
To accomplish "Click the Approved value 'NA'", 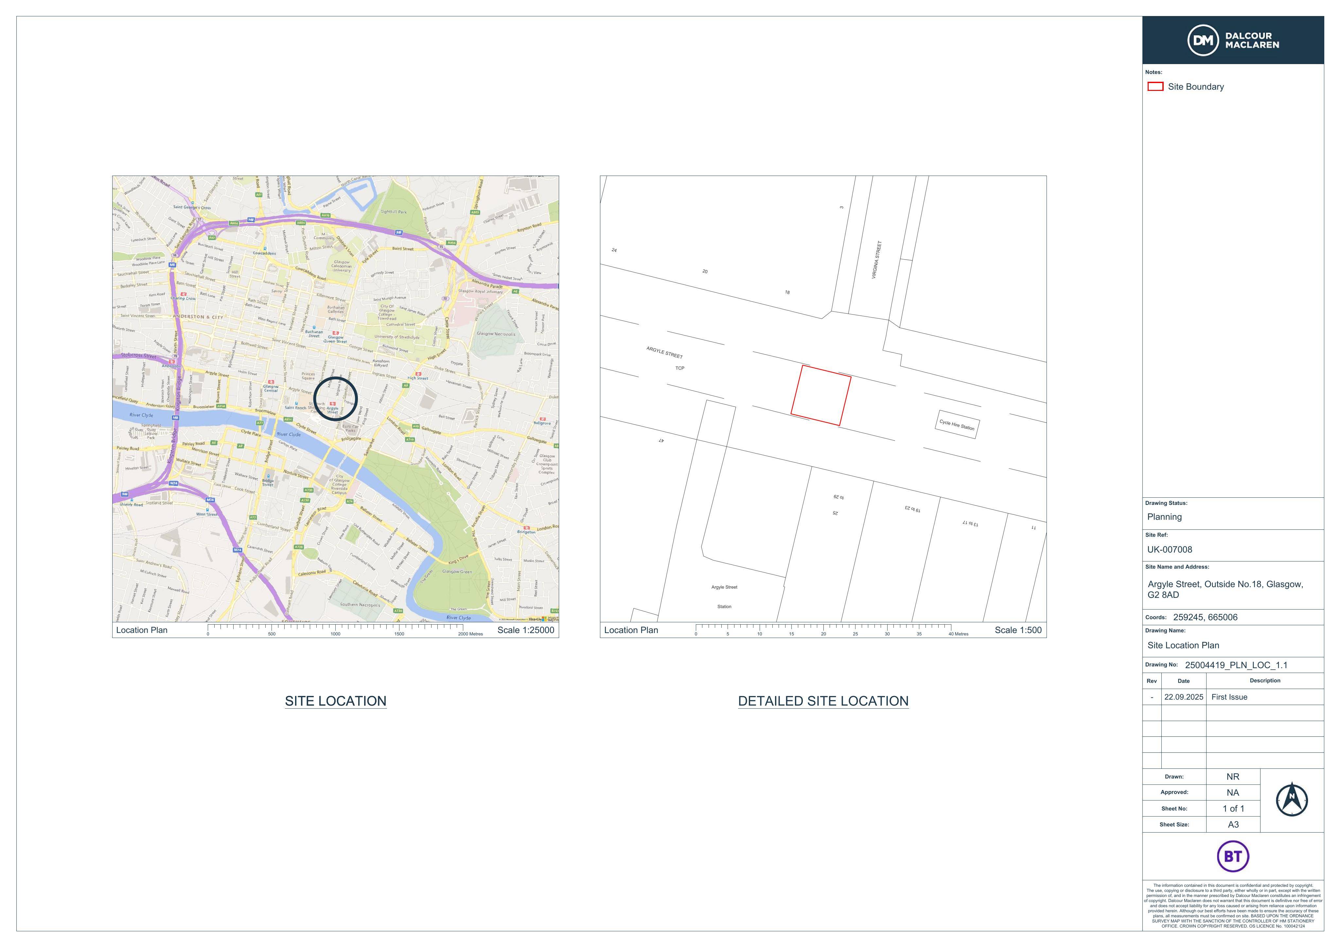I will pyautogui.click(x=1233, y=792).
